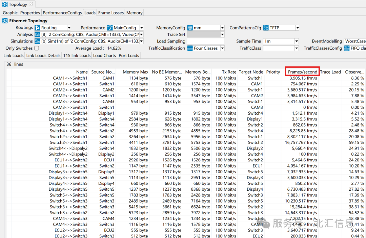Sort by the Name column header
This screenshot has height=238, width=366.
pyautogui.click(x=82, y=72)
